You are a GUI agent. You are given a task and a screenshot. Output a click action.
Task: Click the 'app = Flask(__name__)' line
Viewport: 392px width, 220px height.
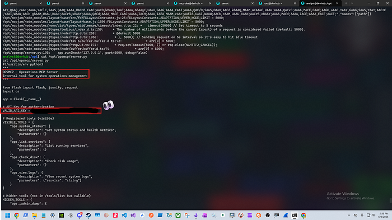pyautogui.click(x=22, y=99)
